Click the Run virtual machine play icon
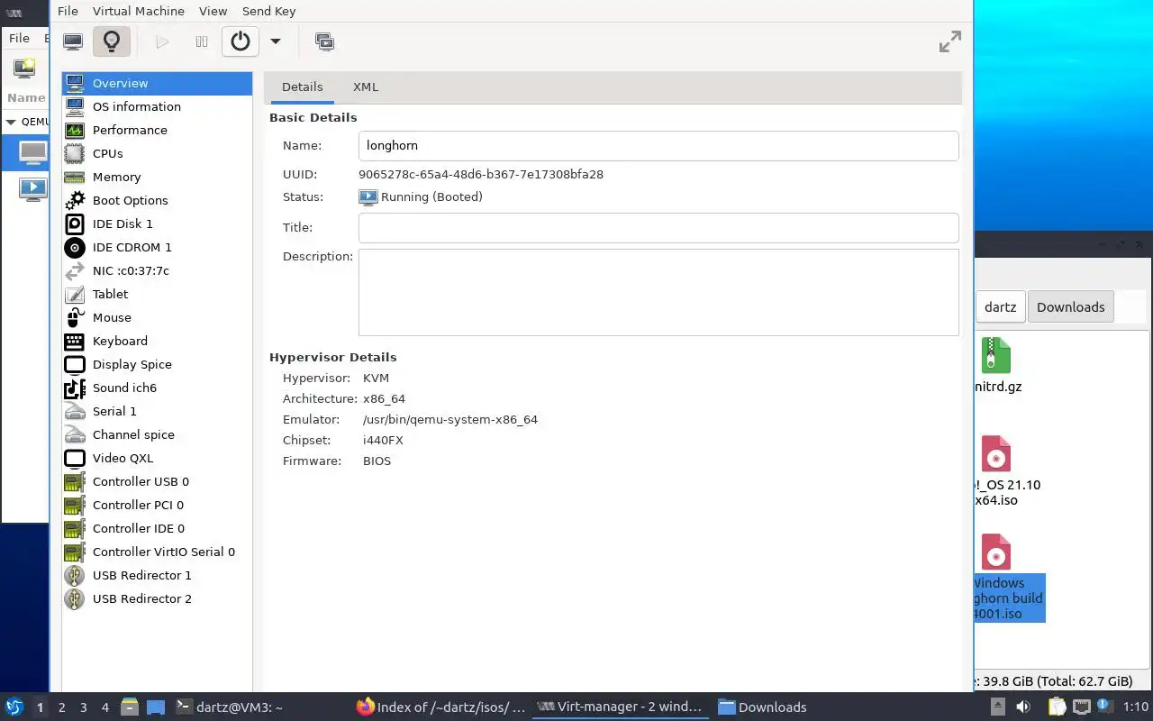The width and height of the screenshot is (1153, 721). 162,41
